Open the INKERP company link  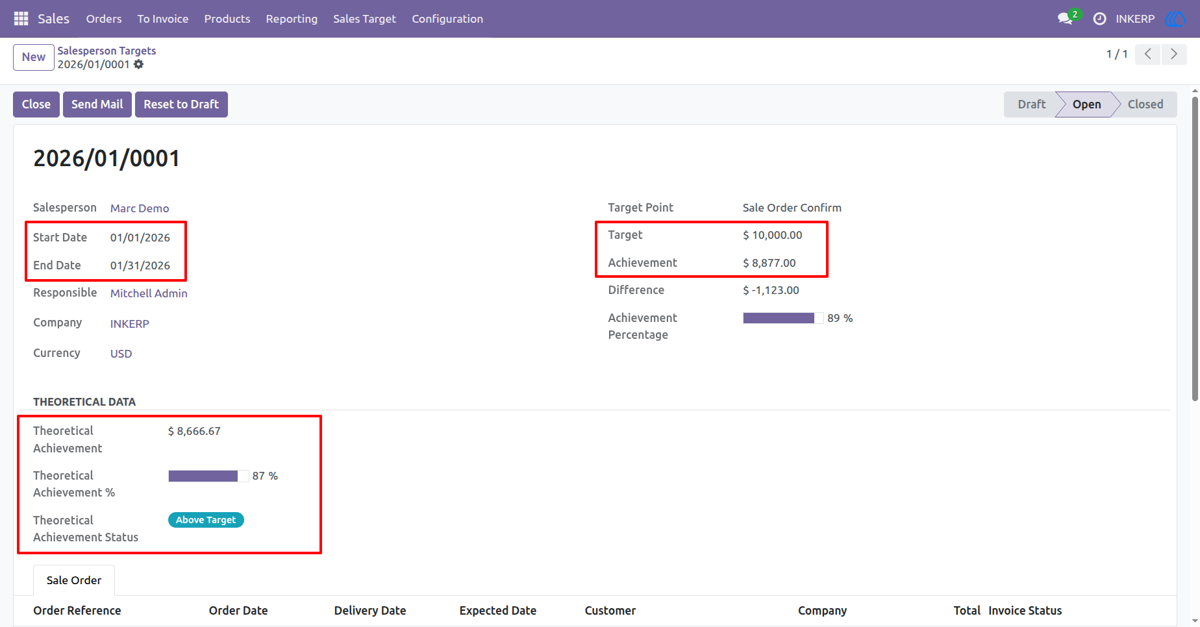pyautogui.click(x=130, y=324)
